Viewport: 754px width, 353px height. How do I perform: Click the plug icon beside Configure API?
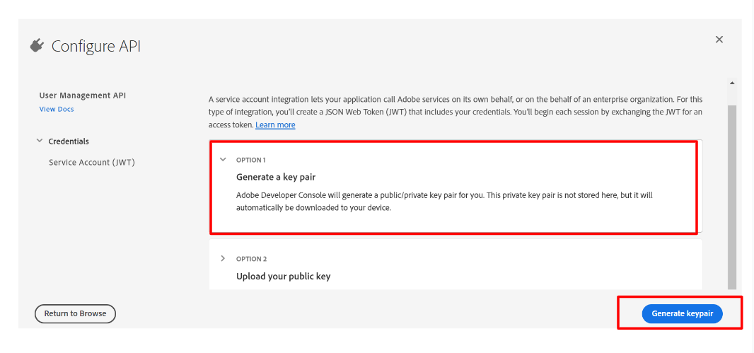tap(37, 46)
